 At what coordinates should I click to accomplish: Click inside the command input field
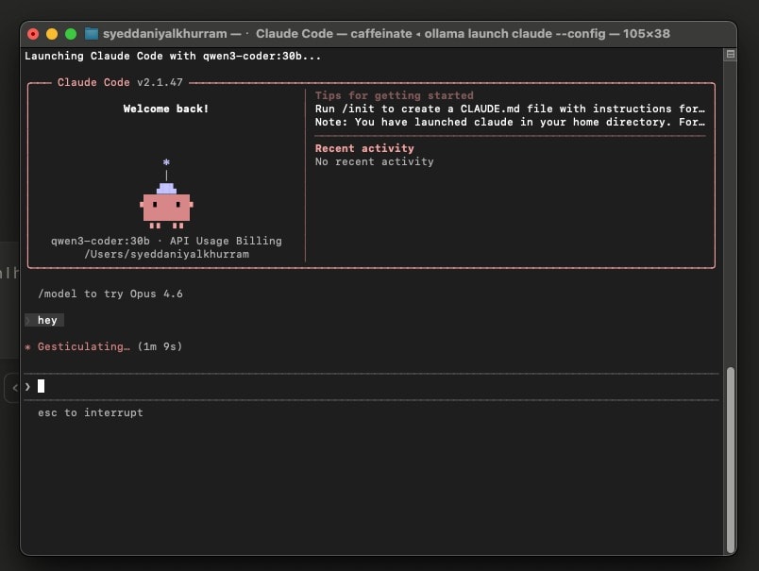coord(189,386)
